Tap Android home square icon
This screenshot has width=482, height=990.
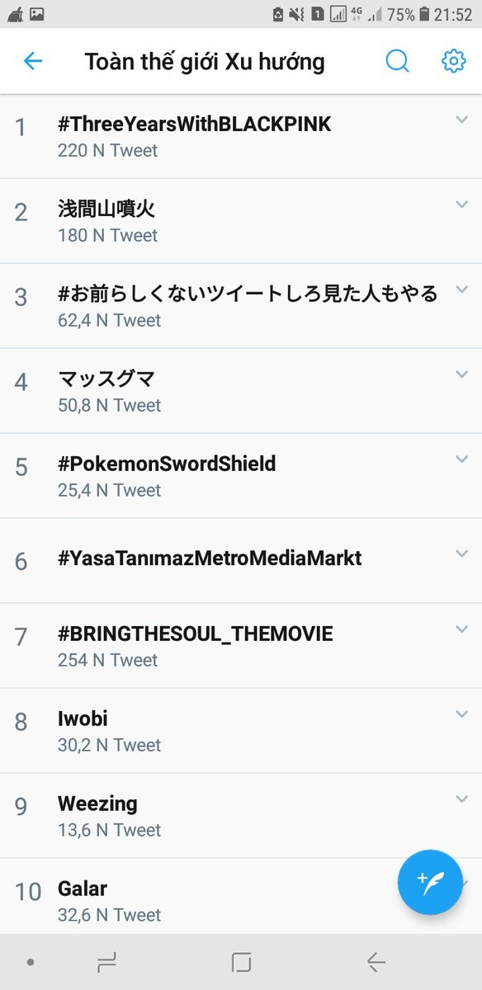pos(241,962)
